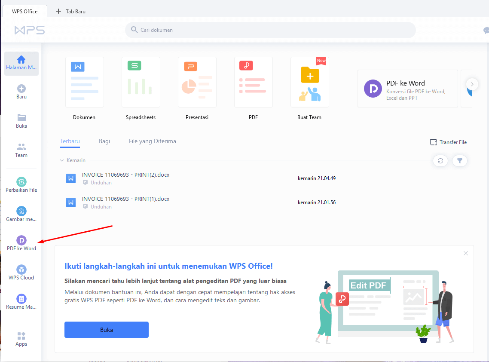Click the Unduhan location under PRINT(1).docx
Screen dimensions: 489x362
(101, 207)
